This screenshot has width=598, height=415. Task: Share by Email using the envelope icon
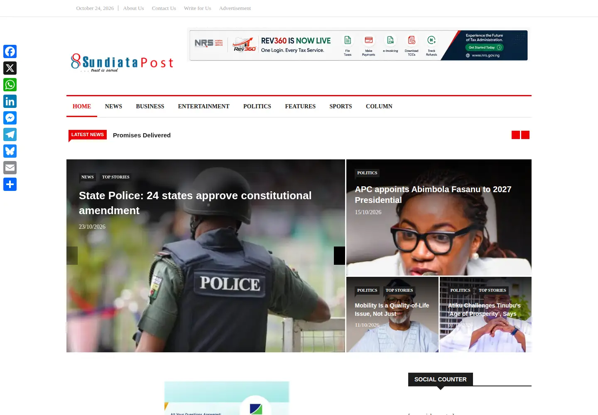10,168
